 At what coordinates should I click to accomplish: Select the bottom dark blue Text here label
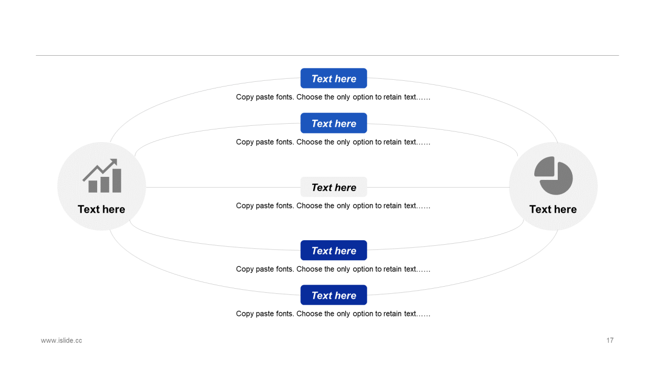point(334,295)
